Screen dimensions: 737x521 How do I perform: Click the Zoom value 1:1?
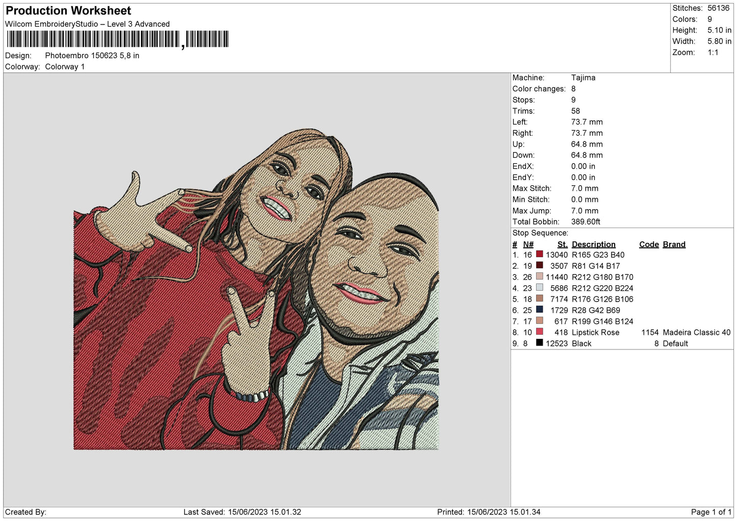point(713,53)
